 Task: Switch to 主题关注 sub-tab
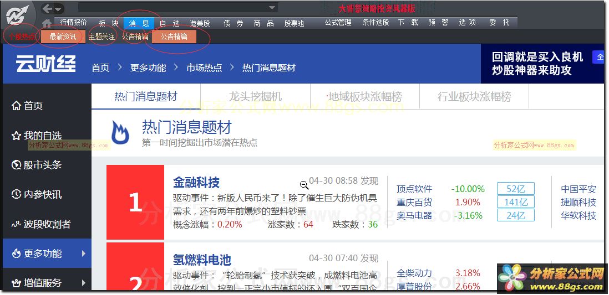coord(101,37)
